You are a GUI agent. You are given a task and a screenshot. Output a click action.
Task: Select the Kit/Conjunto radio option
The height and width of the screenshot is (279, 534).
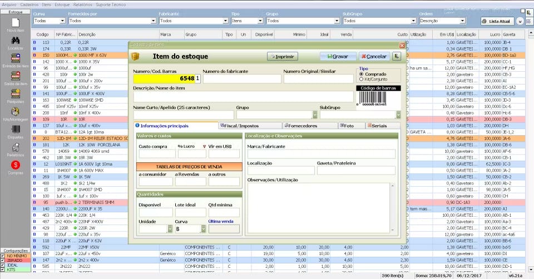click(362, 79)
